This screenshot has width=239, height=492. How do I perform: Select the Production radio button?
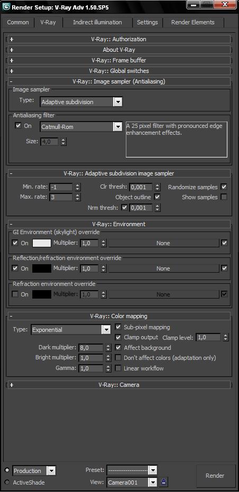pos(7,470)
